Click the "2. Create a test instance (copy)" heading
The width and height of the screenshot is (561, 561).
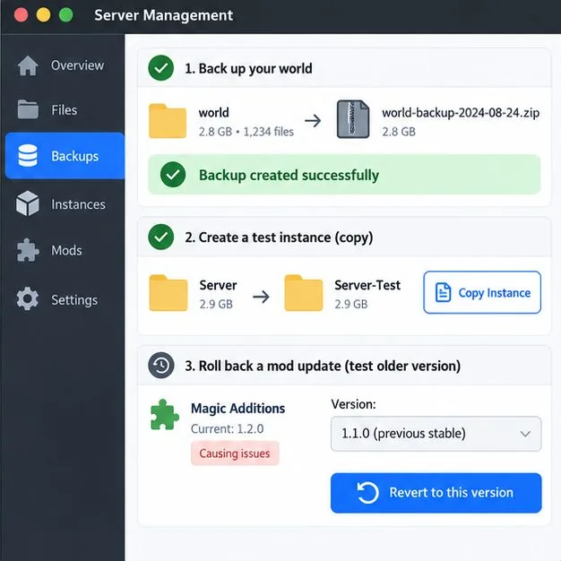tap(279, 237)
